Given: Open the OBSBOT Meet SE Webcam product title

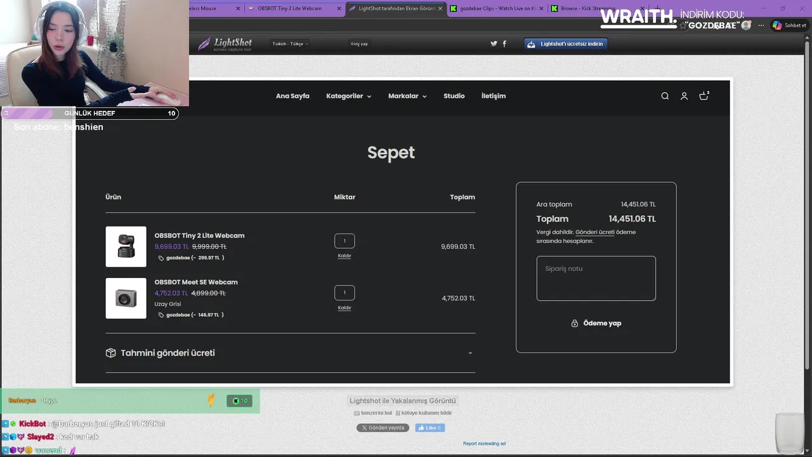Looking at the screenshot, I should (196, 282).
